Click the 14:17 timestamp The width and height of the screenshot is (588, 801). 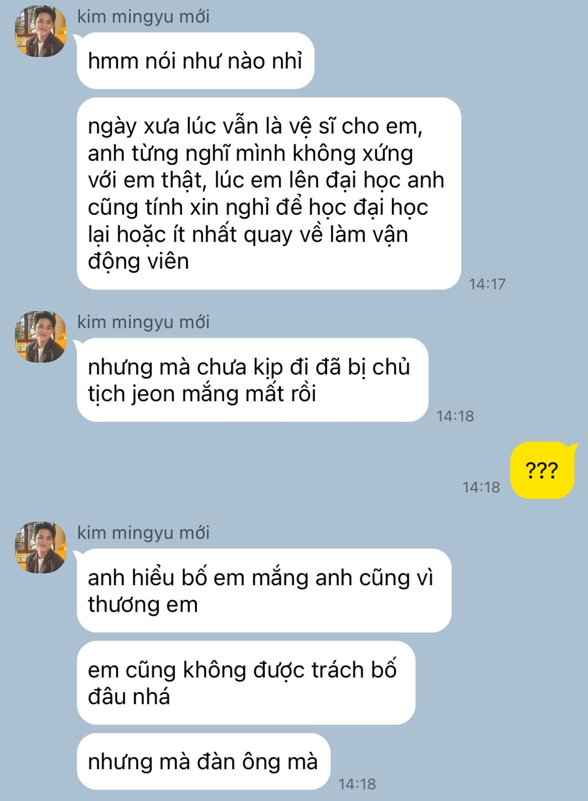pyautogui.click(x=487, y=284)
